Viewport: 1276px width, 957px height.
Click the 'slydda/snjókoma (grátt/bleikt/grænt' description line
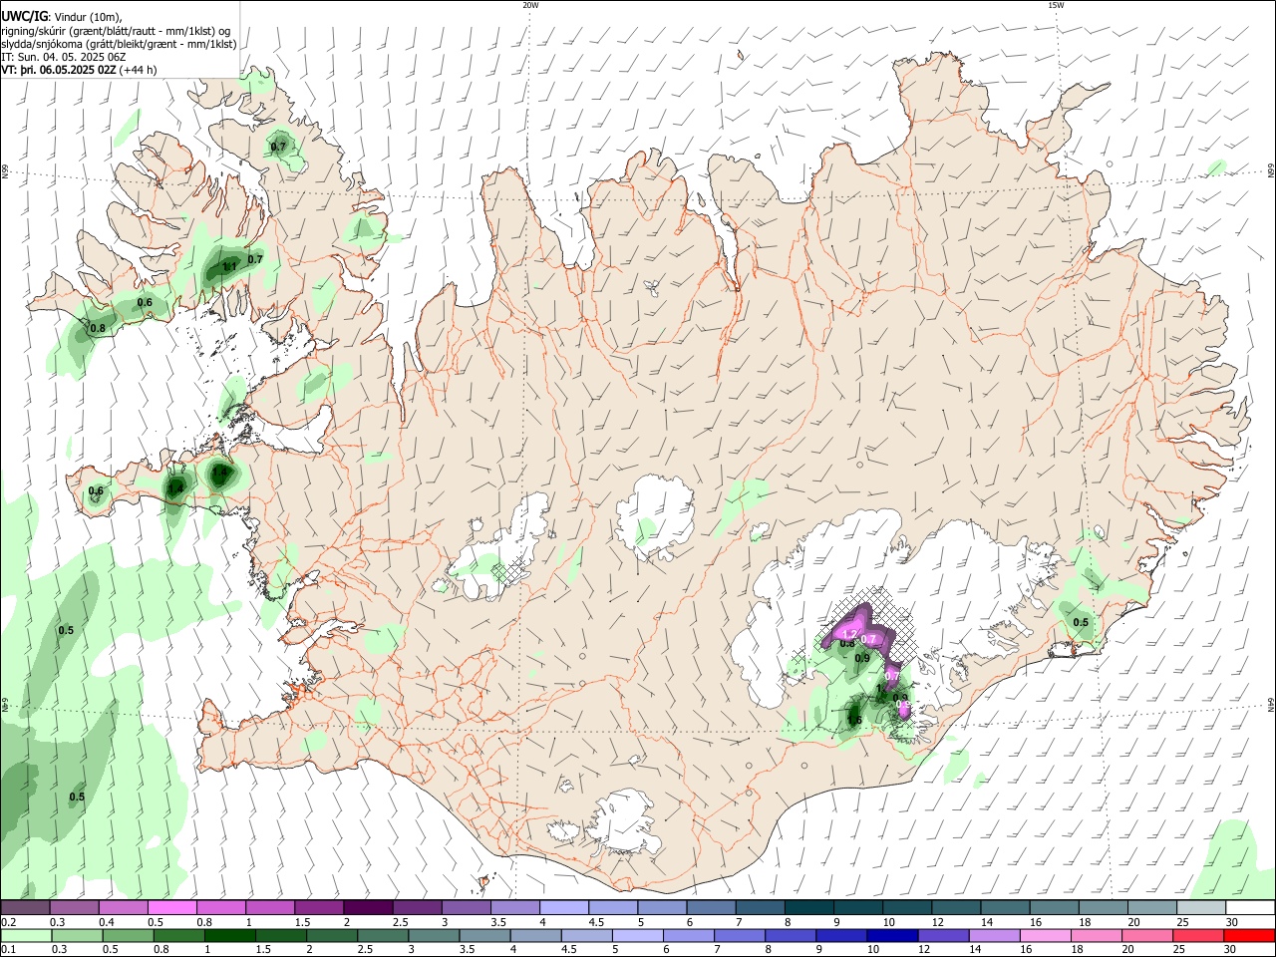pyautogui.click(x=119, y=44)
